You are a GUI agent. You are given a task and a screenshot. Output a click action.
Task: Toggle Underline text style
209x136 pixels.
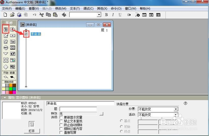point(120,15)
